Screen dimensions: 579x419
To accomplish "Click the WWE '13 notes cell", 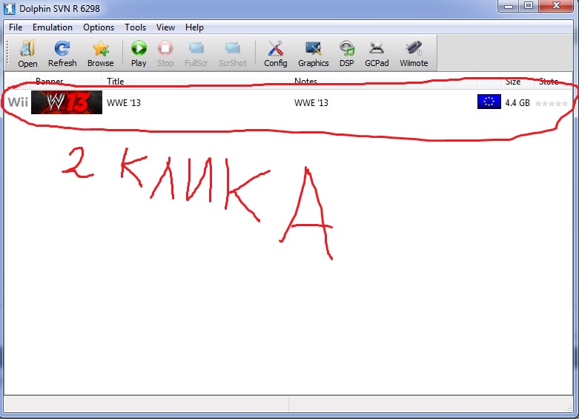I will click(x=311, y=103).
